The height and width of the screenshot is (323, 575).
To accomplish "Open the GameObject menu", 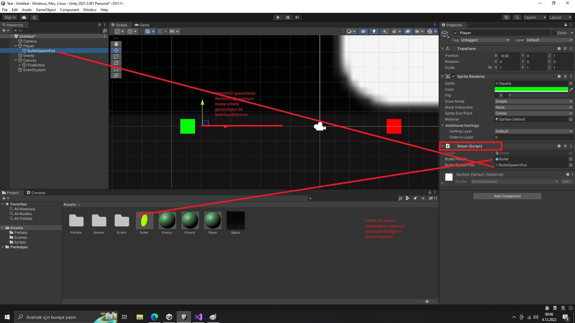I will coord(46,10).
